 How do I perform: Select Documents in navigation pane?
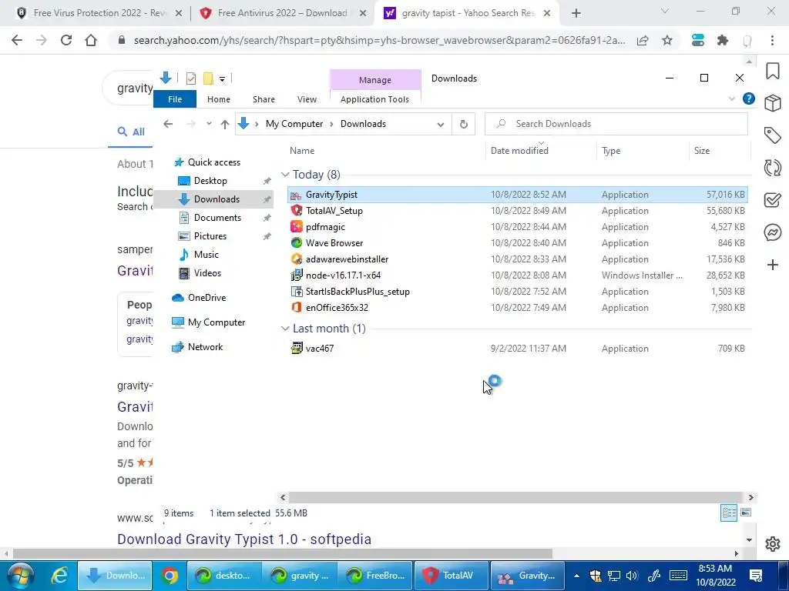coord(217,218)
